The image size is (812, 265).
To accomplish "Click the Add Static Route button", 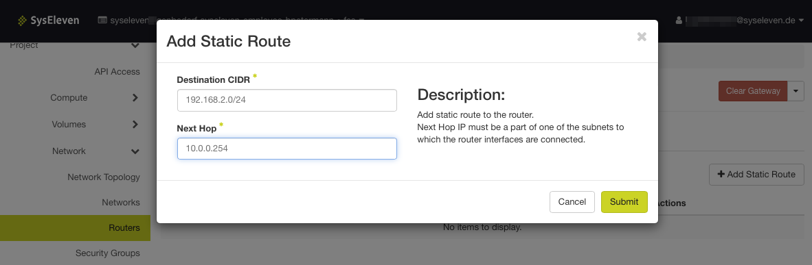I will (756, 175).
